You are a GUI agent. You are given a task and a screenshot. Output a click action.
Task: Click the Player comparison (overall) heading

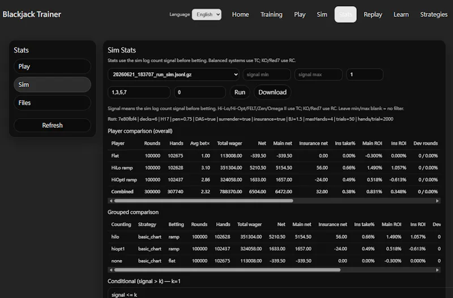tap(140, 131)
